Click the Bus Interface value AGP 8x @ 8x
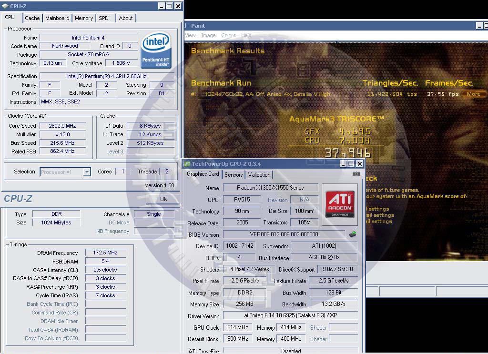Screen dimensions: 488x354 [324, 257]
